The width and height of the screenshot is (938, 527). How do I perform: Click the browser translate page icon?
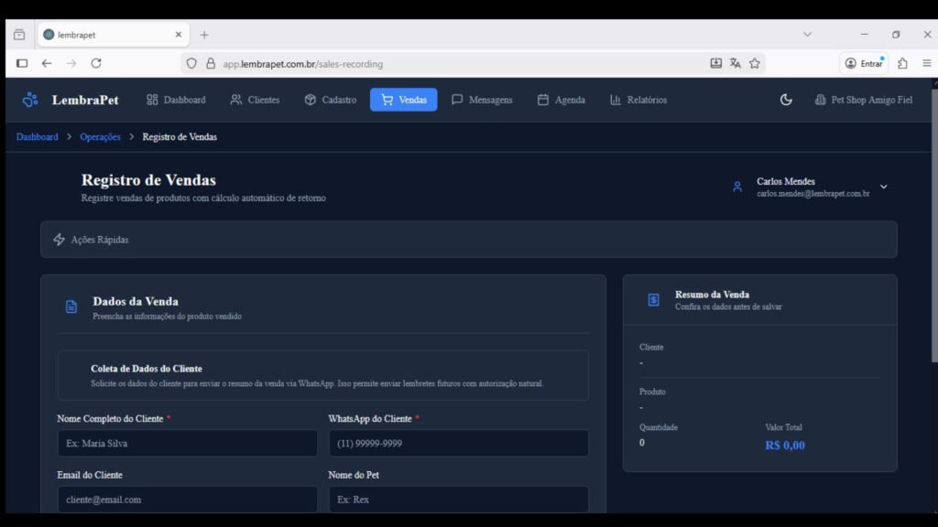point(735,63)
